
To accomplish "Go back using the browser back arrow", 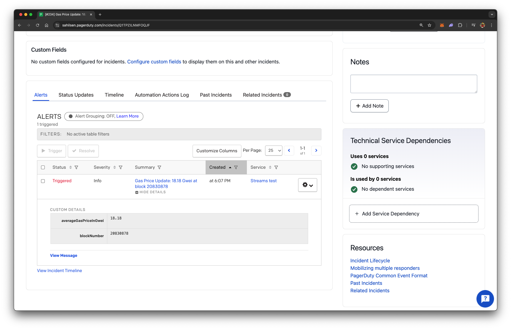I will pyautogui.click(x=20, y=25).
